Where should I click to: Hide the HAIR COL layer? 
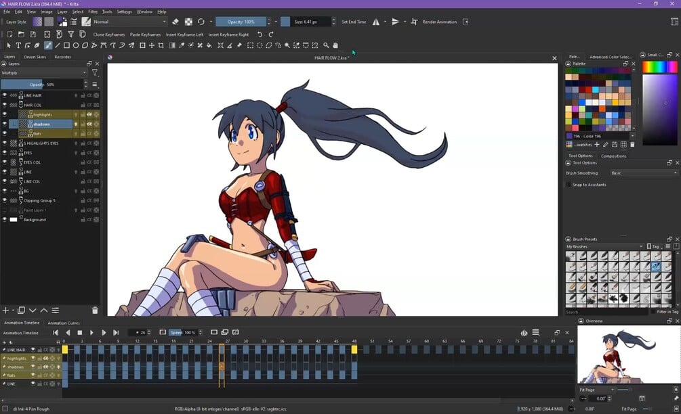[x=5, y=105]
